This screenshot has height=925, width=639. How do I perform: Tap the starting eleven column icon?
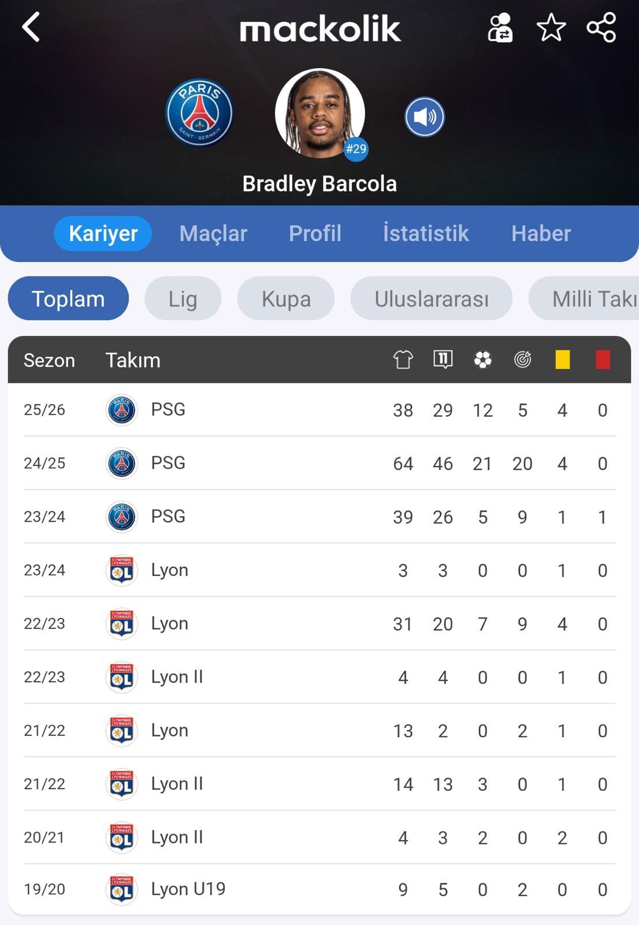click(x=443, y=360)
